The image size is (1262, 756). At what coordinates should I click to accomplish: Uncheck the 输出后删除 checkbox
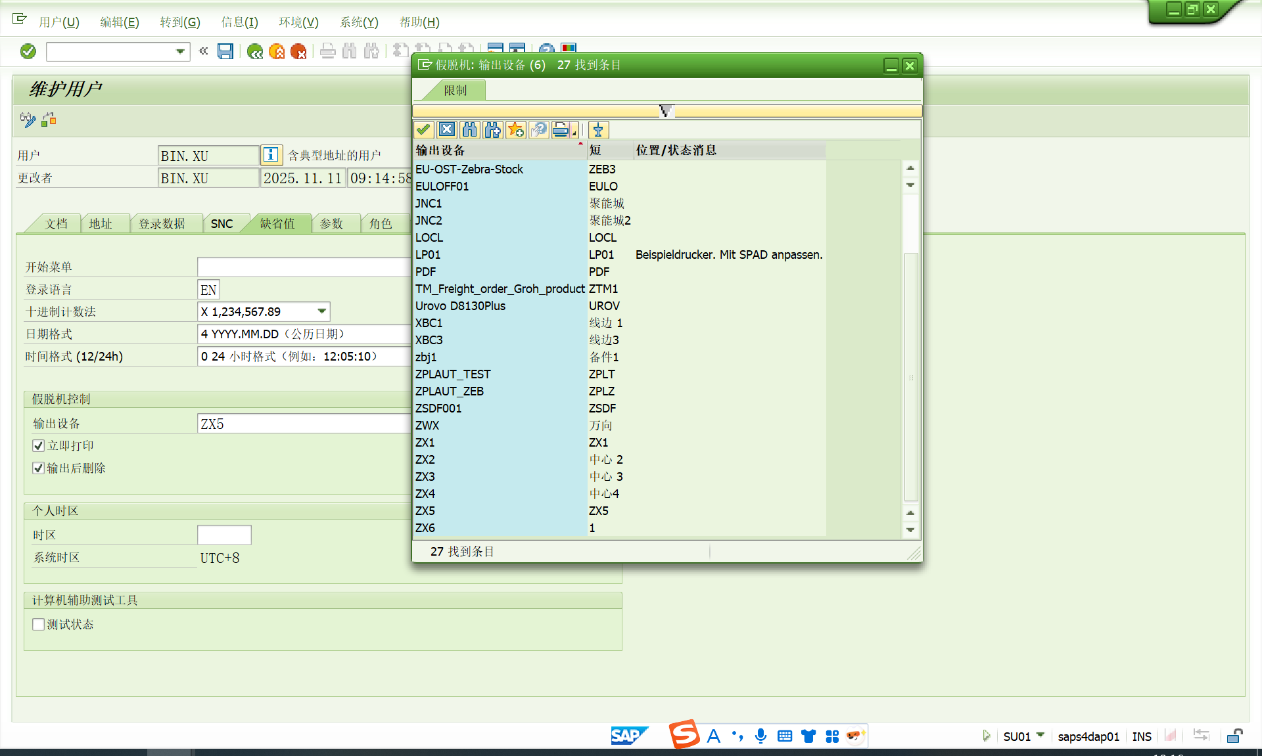tap(39, 468)
